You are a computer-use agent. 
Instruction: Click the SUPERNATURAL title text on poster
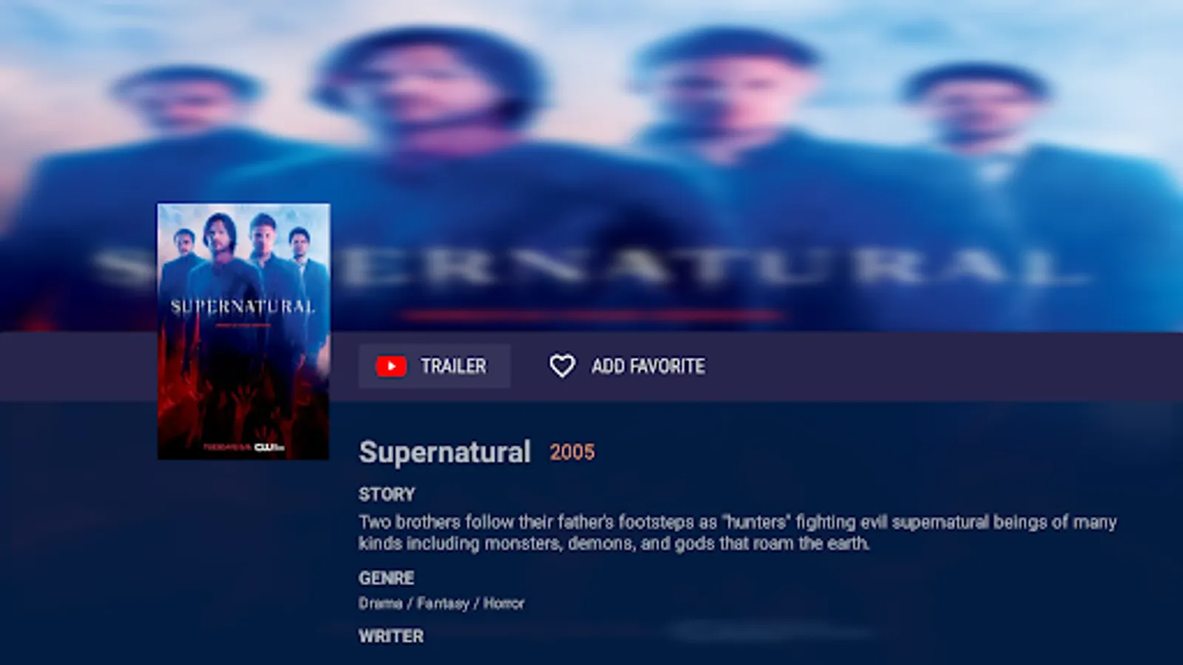point(243,306)
